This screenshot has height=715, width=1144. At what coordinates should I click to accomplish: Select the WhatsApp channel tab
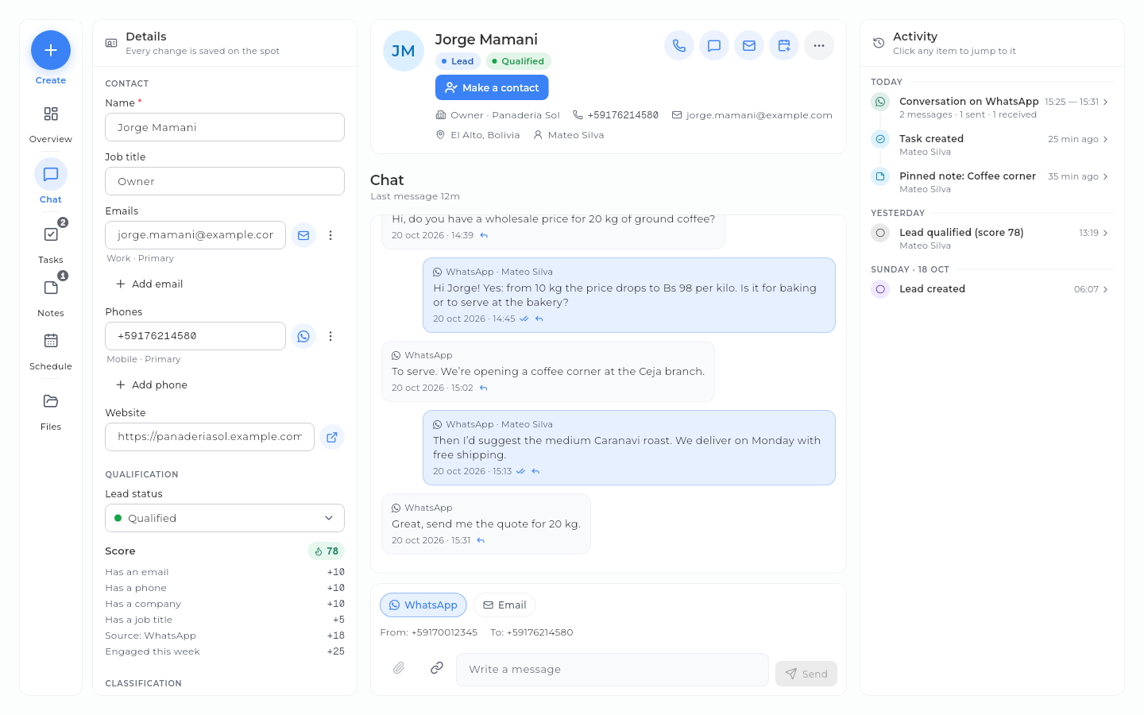point(423,605)
